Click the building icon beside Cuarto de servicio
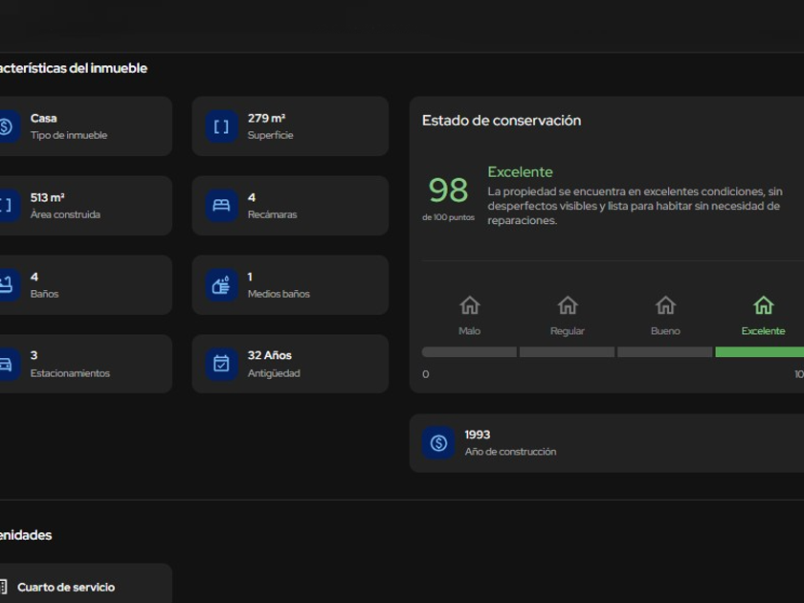 6,587
